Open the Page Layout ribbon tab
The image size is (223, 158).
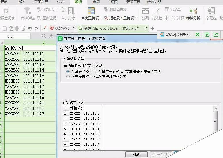(x=41, y=2)
